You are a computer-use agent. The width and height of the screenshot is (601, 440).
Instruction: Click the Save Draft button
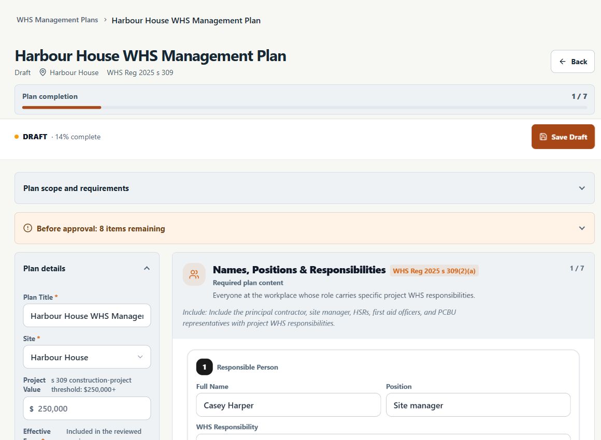[x=563, y=137]
